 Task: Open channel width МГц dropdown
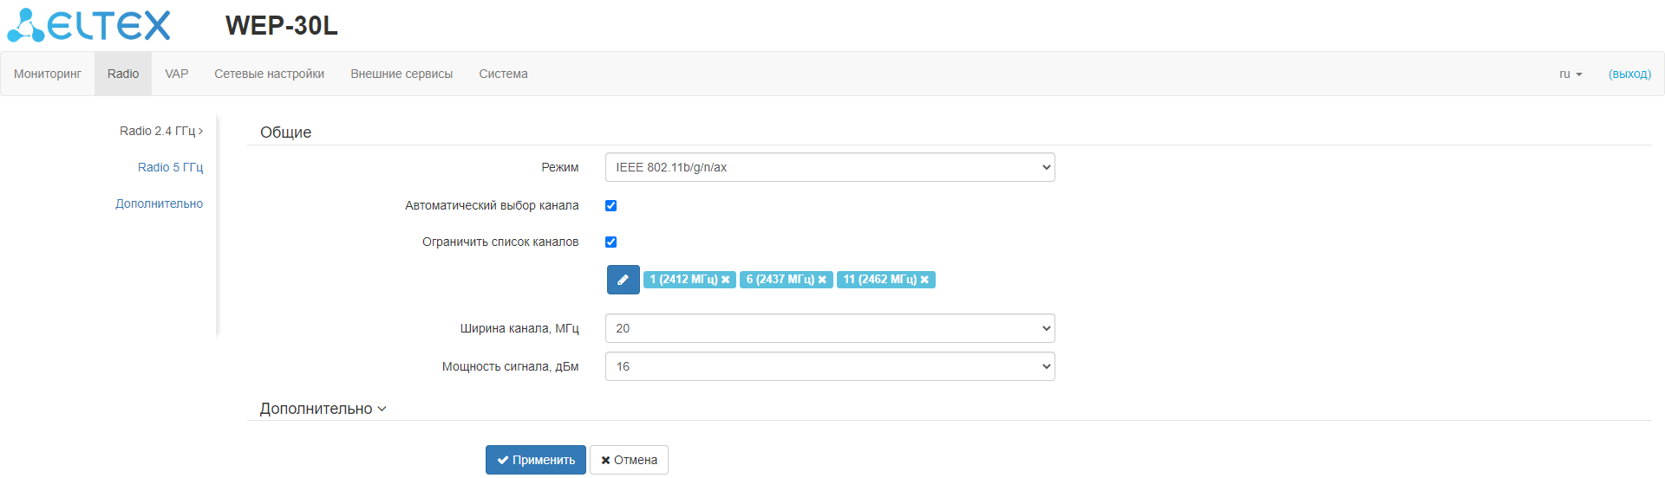[x=829, y=328]
